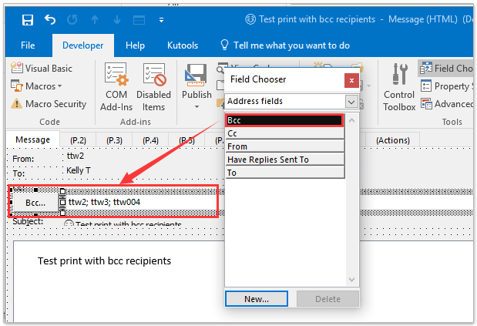Switch to the (P.3) form page

[114, 140]
